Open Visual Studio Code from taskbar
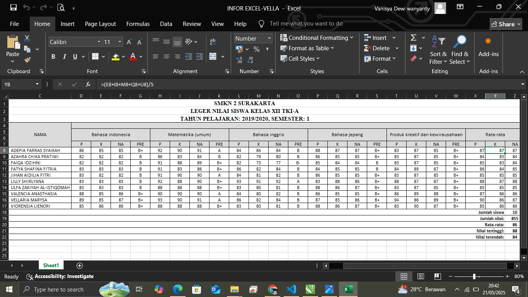The width and height of the screenshot is (528, 297). point(291,289)
